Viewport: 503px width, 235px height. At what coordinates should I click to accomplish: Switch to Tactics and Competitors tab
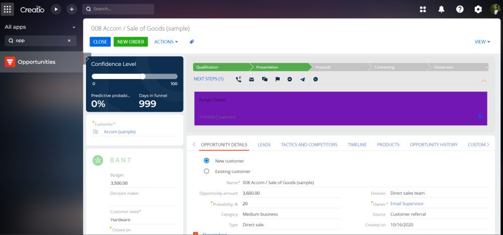pos(309,145)
